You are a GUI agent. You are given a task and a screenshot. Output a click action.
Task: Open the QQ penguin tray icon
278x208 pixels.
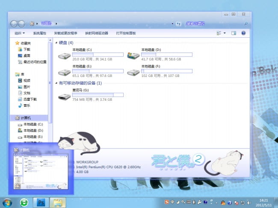tap(223, 203)
